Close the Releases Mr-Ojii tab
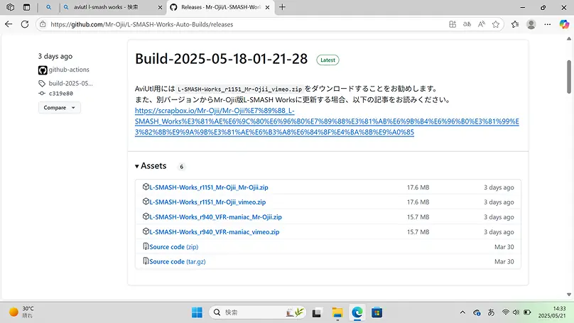This screenshot has width=574, height=323. pyautogui.click(x=268, y=7)
